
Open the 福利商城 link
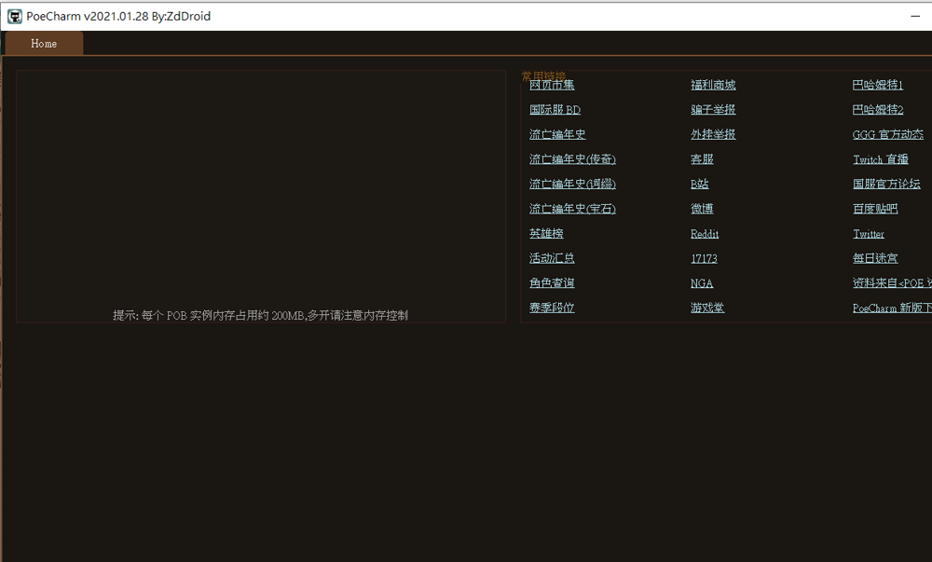tap(713, 85)
